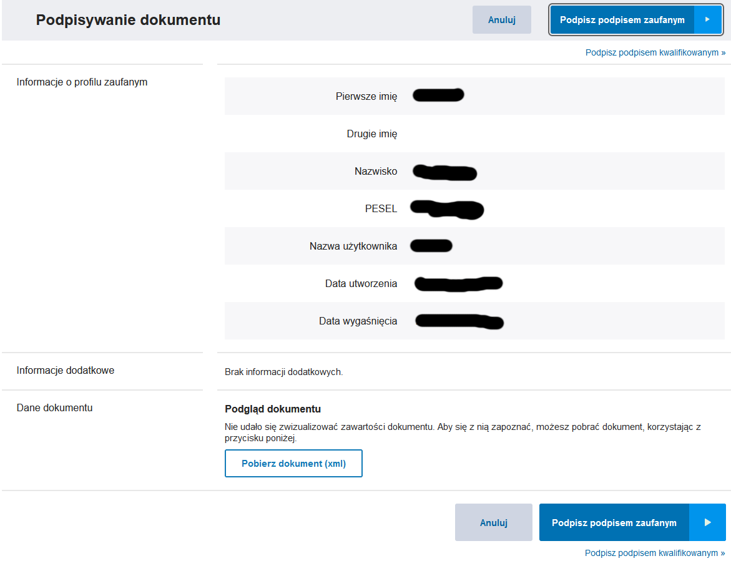Screen dimensions: 731x561
Task: Click arrow icon on top sign button
Action: click(x=708, y=20)
